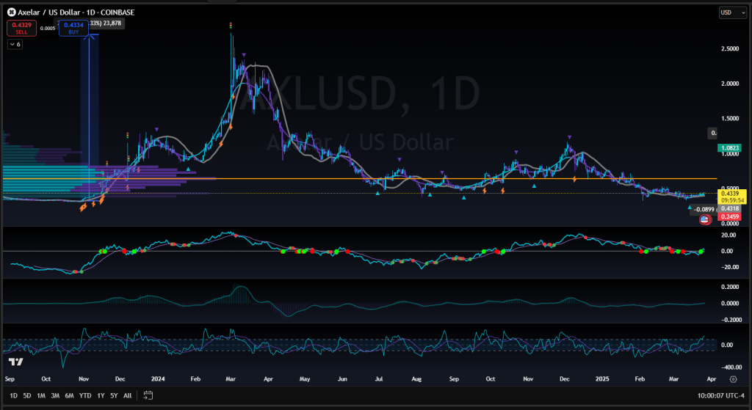Select the YTD date range
This screenshot has width=752, height=410.
tap(85, 395)
